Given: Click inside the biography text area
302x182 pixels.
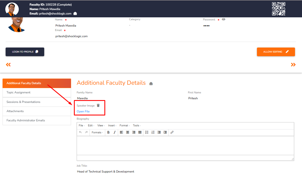Looking at the screenshot, I should (x=185, y=145).
